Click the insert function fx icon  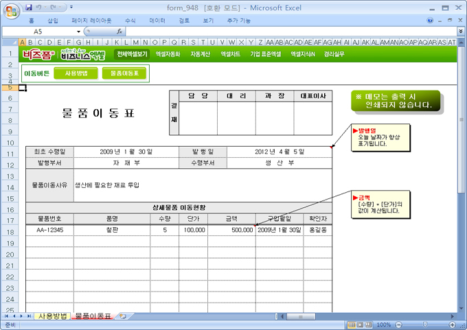pos(119,32)
